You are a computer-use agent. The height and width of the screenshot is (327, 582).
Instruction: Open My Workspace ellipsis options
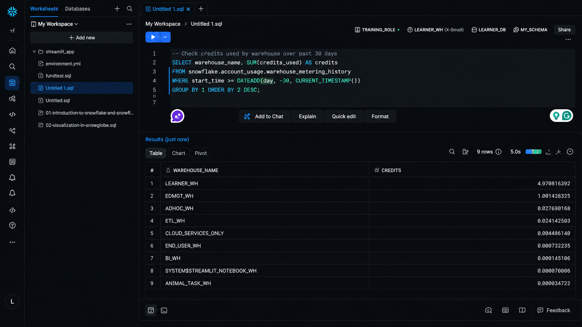coord(129,24)
